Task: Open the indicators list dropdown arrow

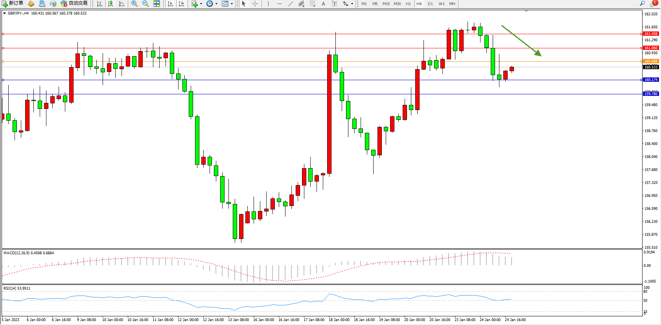Action: 201,4
